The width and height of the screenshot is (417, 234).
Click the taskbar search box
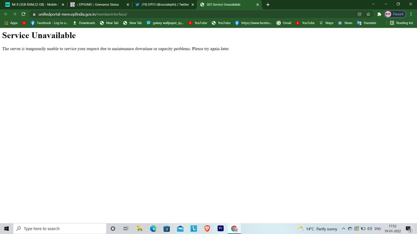point(59,228)
